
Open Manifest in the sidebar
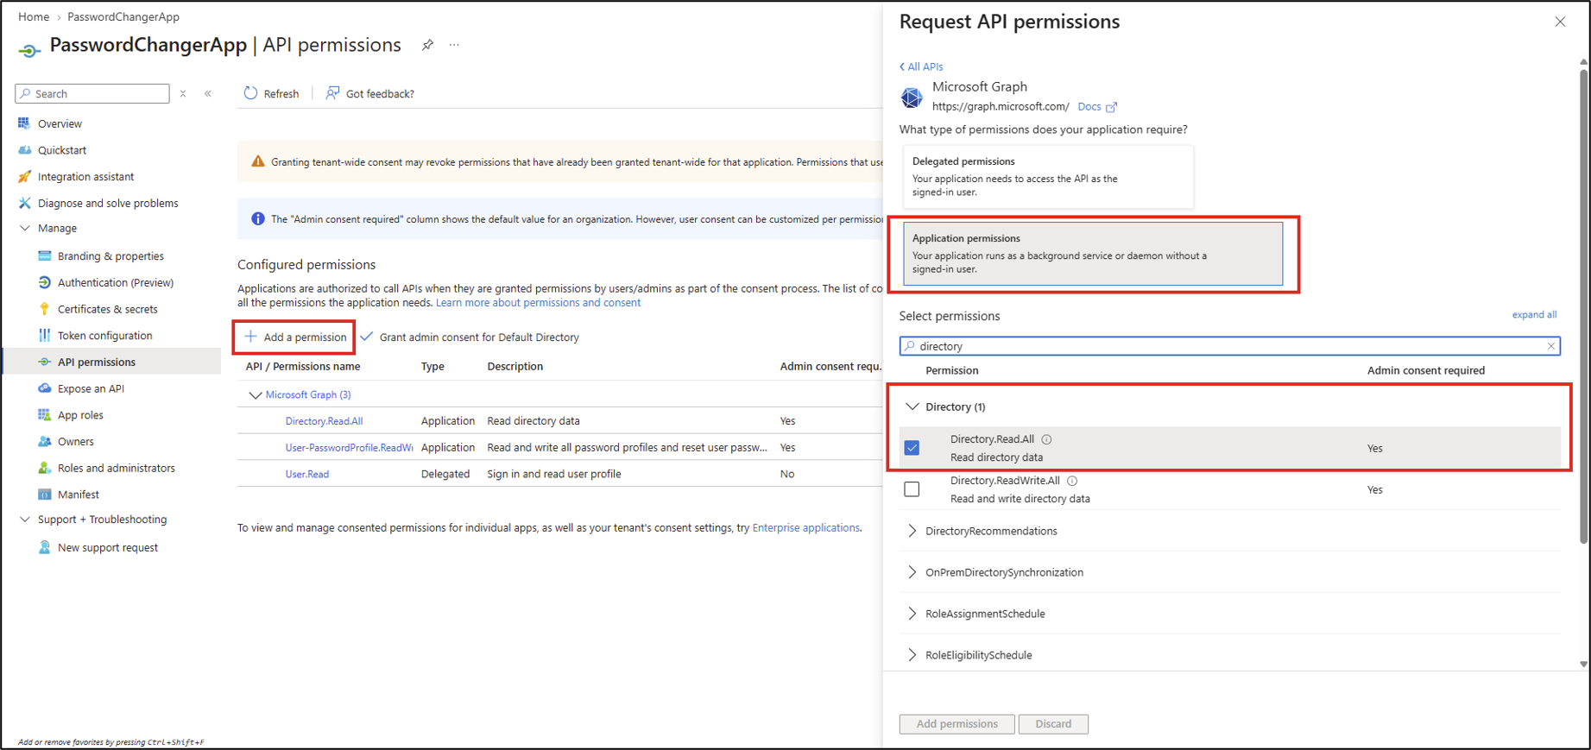[x=79, y=495]
